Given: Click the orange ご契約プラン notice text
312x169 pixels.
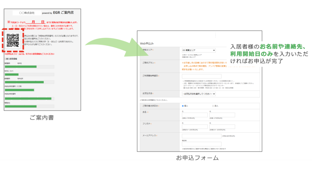Looking at the screenshot, I should point(204,66).
